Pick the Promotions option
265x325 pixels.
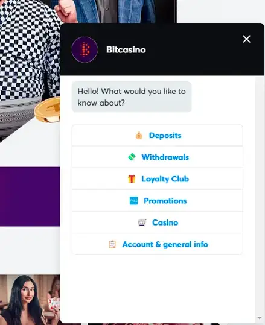click(158, 201)
